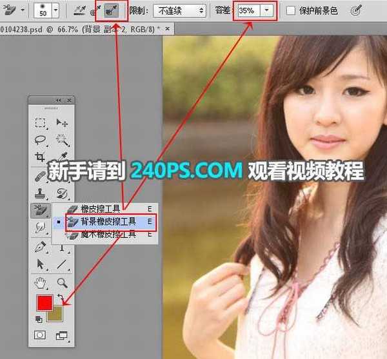
Task: Choose 橡皮擦工具 from the flyout menu
Action: (x=100, y=209)
